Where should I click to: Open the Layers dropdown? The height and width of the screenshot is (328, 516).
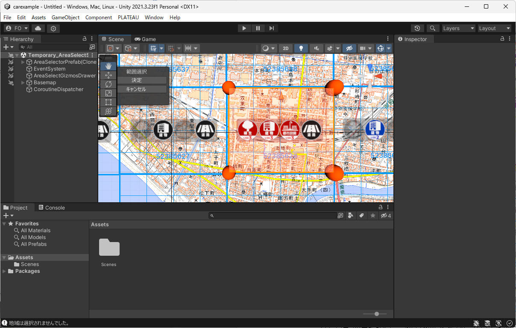[459, 28]
